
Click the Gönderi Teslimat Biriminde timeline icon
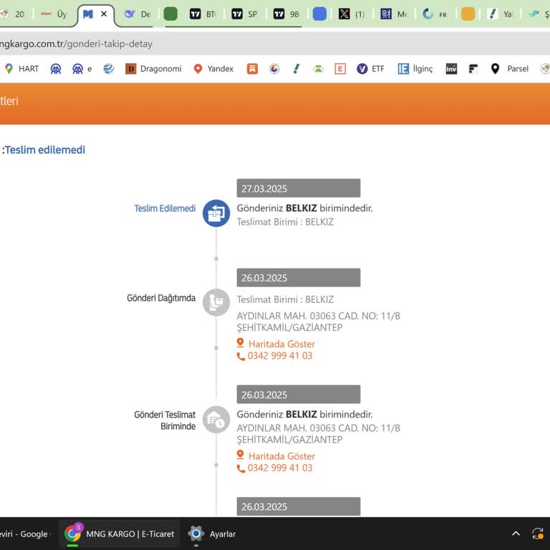pos(216,420)
